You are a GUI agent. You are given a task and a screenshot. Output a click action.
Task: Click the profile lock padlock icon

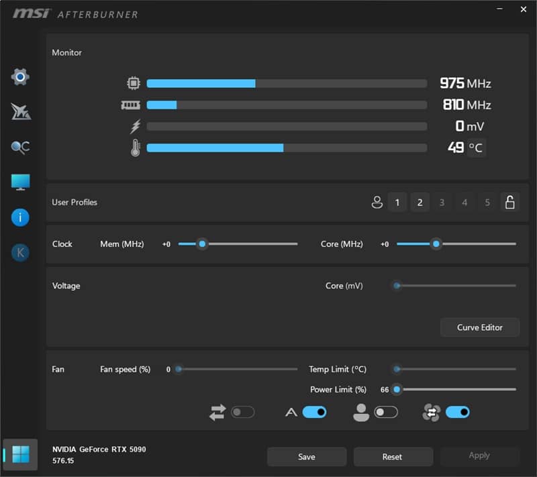(510, 202)
